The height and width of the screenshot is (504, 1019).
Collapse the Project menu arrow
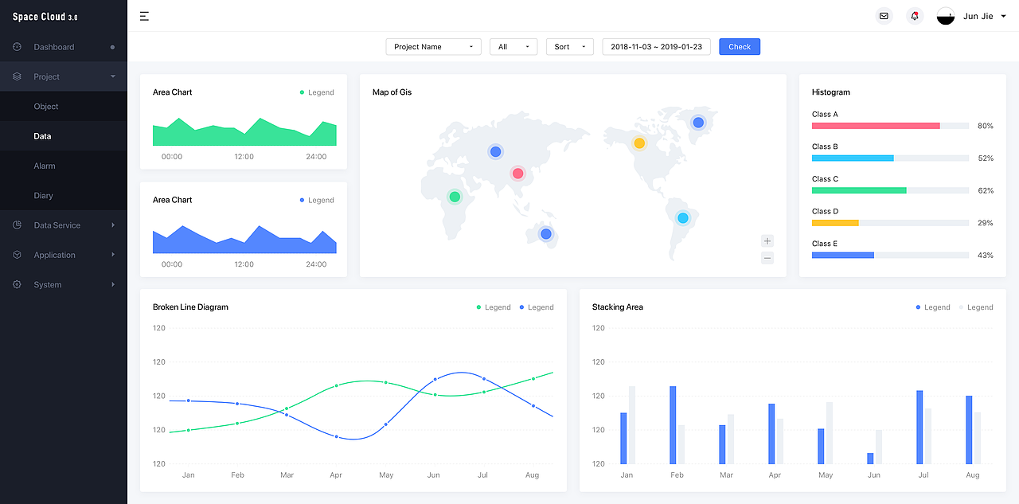[x=113, y=76]
